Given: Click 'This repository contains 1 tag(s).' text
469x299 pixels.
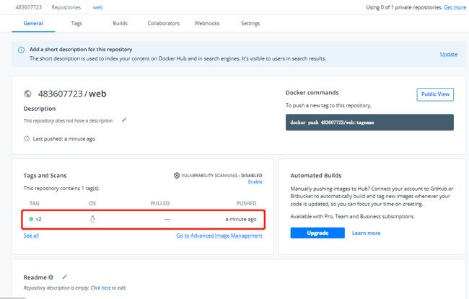Looking at the screenshot, I should (x=61, y=188).
